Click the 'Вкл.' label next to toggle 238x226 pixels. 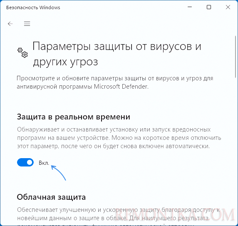[44, 163]
